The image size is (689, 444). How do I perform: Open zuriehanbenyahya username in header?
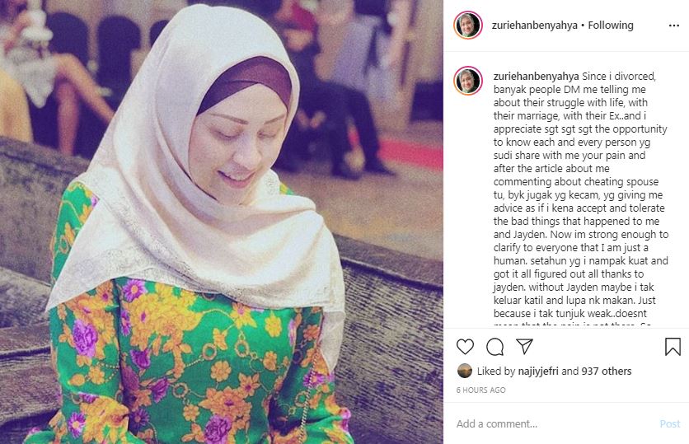(x=534, y=26)
